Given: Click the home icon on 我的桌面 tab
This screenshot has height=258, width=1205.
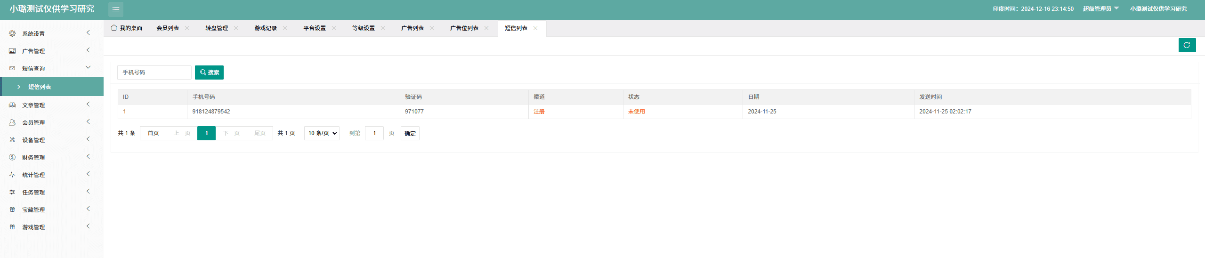Looking at the screenshot, I should [114, 28].
